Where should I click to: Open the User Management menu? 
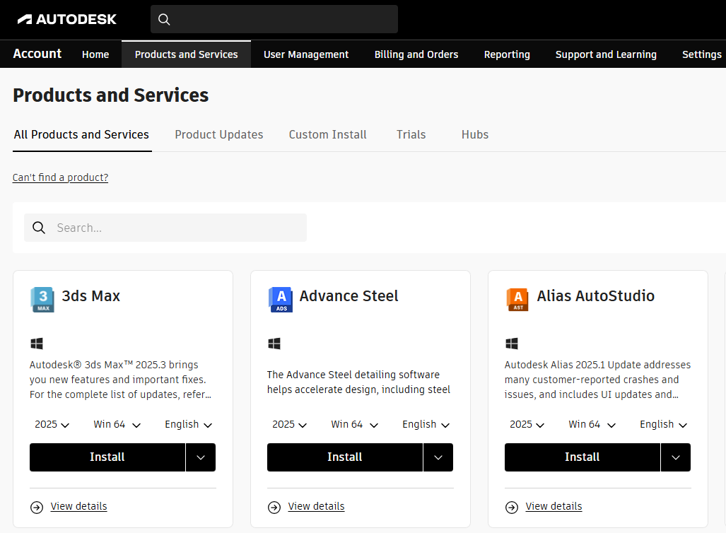click(306, 54)
